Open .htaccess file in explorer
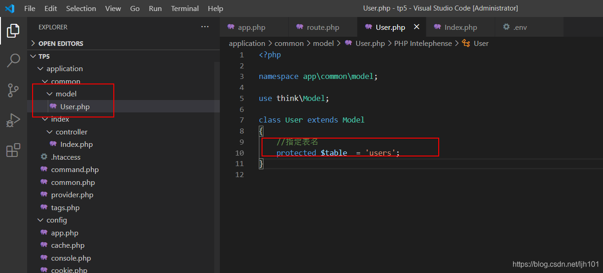Screen dimensions: 603x273 123,157
